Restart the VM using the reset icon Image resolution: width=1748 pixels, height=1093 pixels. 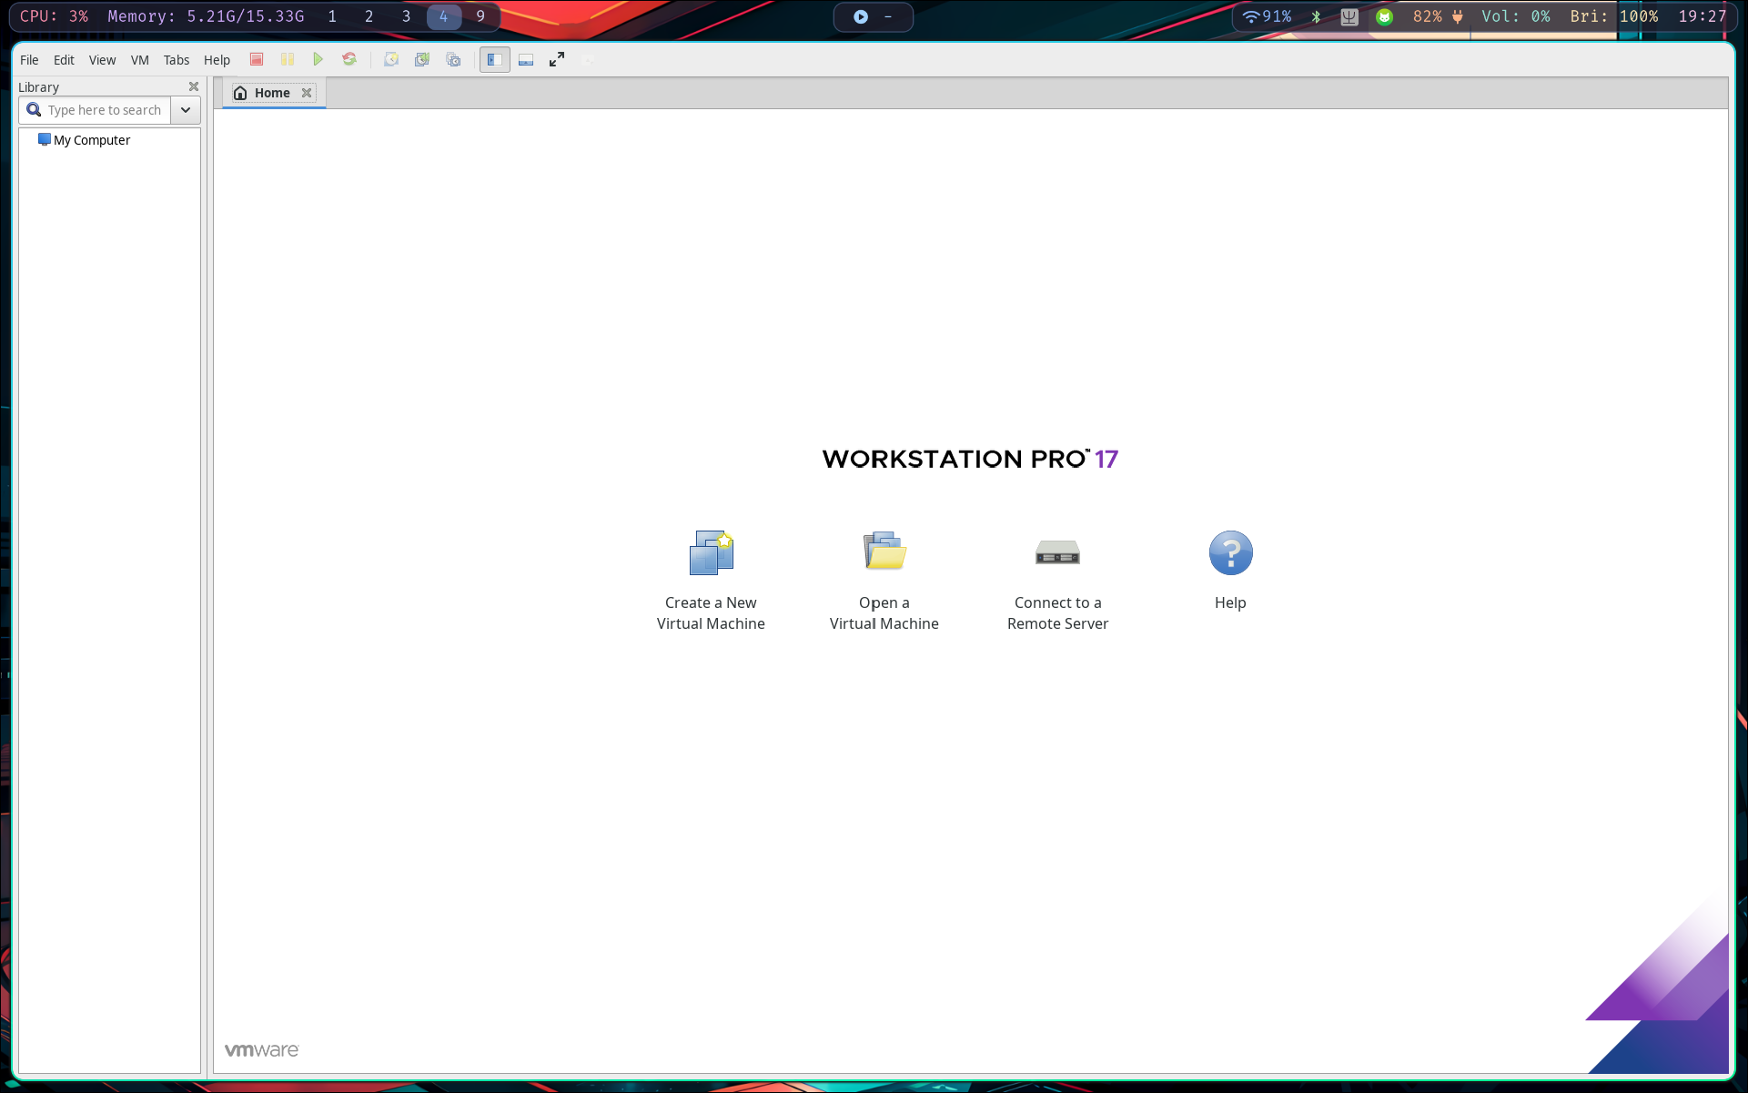(349, 59)
